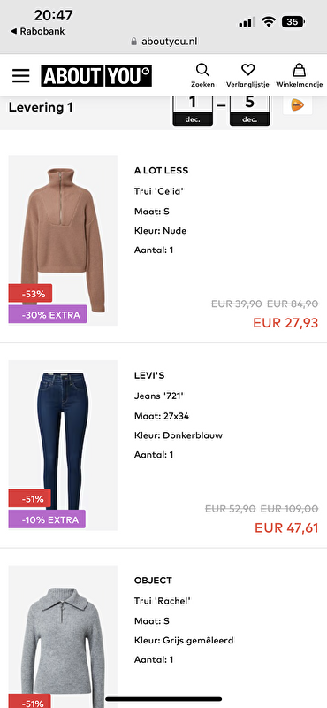Tap the -30% EXTRA purple badge

pyautogui.click(x=48, y=314)
